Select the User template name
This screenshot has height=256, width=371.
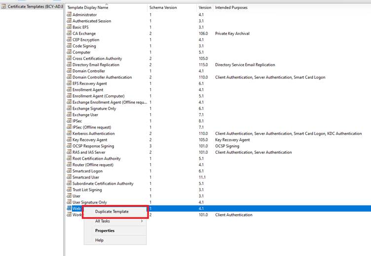point(76,196)
